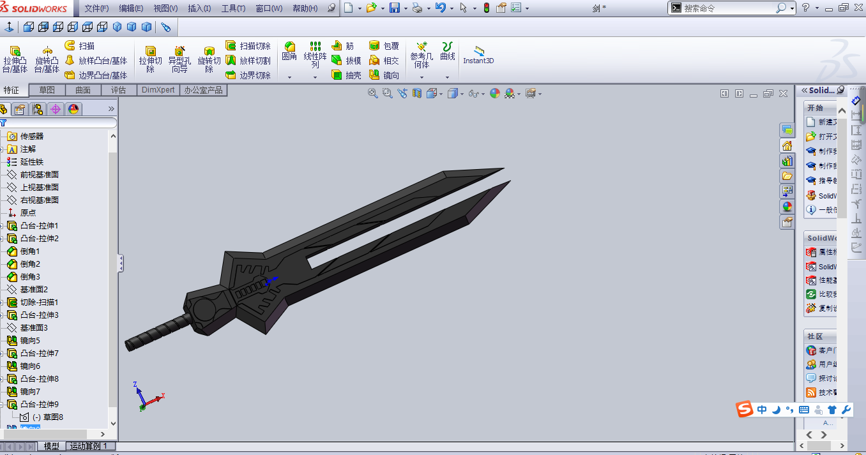
Task: Switch to the 运动算例 1 tab
Action: 89,446
